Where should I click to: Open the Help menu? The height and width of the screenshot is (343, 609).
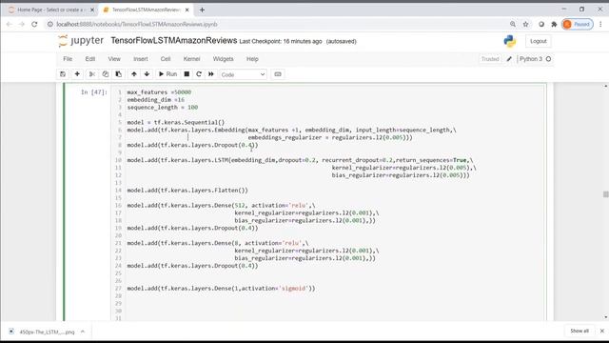[x=252, y=59]
